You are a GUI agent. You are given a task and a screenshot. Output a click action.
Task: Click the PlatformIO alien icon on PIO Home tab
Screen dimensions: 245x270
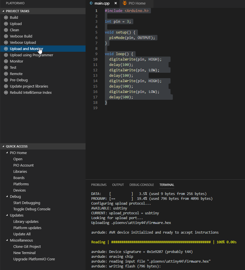pos(125,3)
